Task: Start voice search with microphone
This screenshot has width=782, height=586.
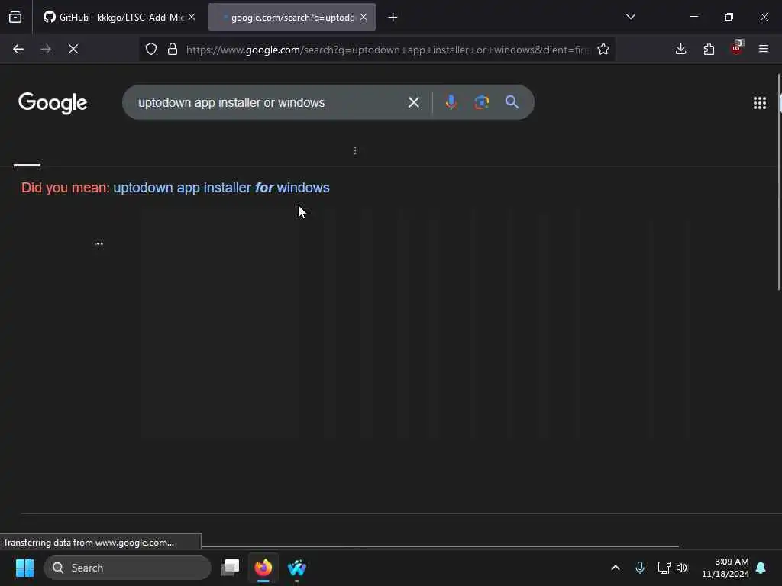Action: pyautogui.click(x=451, y=102)
